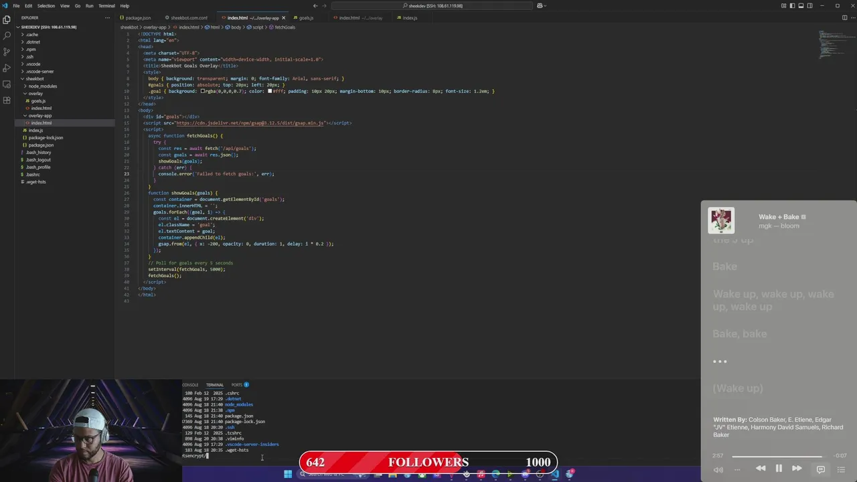Screen dimensions: 857x482
Task: Open music player more options
Action: coord(737,469)
